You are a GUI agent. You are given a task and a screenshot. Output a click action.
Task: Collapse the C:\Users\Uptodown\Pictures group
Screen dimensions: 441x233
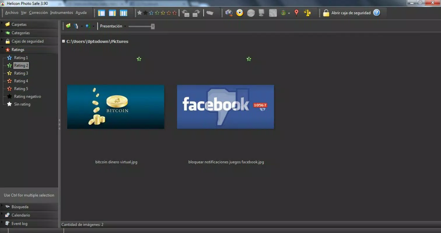pos(63,41)
